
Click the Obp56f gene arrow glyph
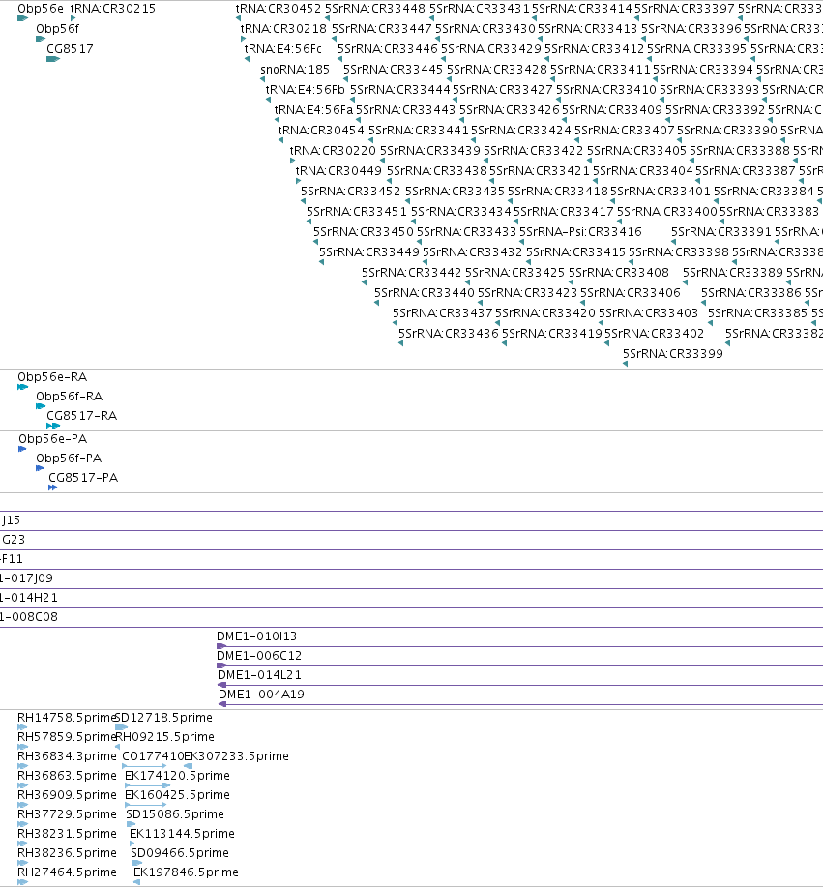(x=41, y=39)
